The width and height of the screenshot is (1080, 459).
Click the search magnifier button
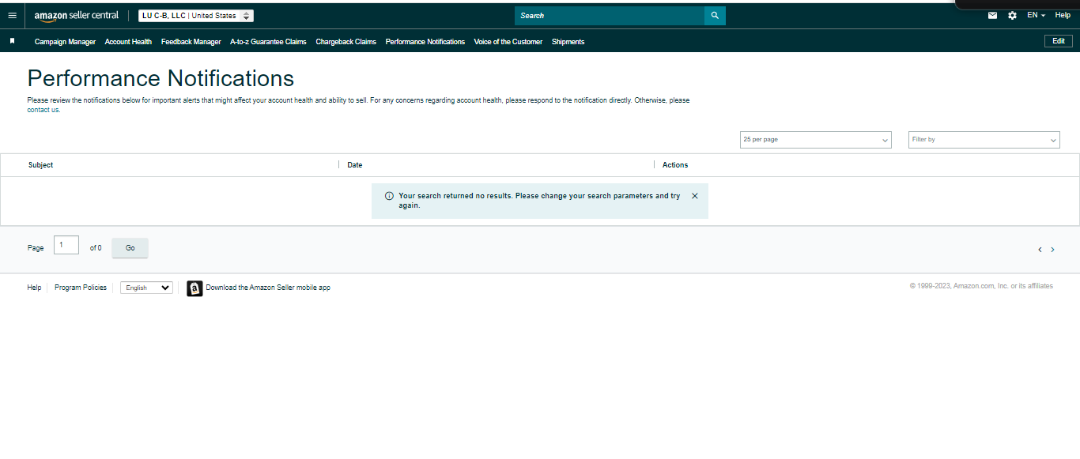point(715,16)
